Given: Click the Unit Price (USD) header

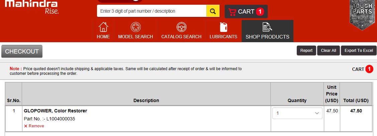Looking at the screenshot, I should (x=332, y=94).
